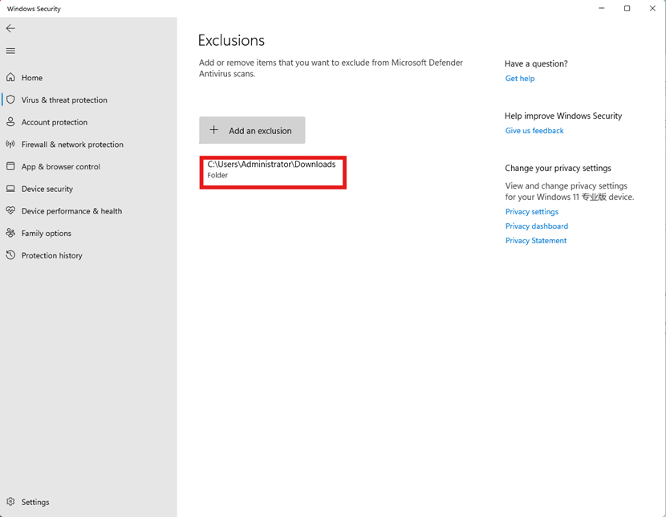Click the App & browser control window icon

coord(10,166)
